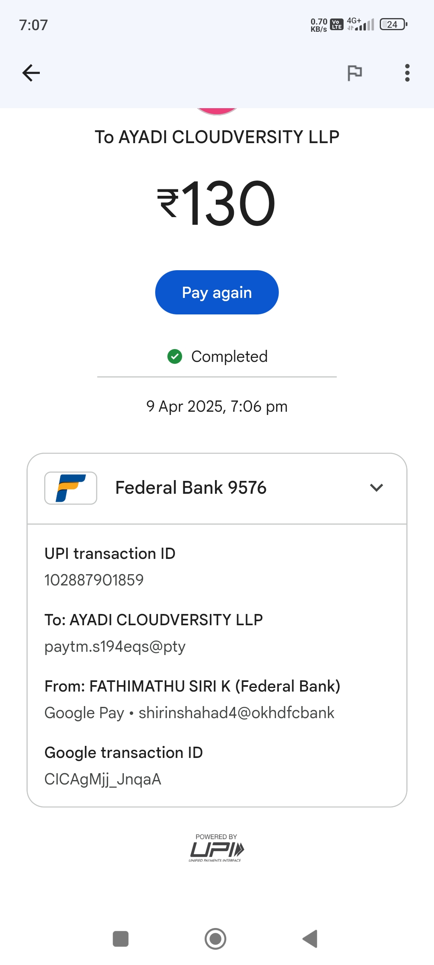434x965 pixels.
Task: Tap the 9 Apr 2025 timestamp
Action: pyautogui.click(x=217, y=407)
